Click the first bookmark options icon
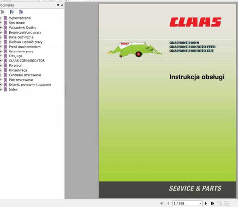 pos(2,12)
